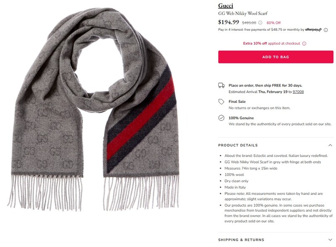Collapse the Product Details chevron

330,145
